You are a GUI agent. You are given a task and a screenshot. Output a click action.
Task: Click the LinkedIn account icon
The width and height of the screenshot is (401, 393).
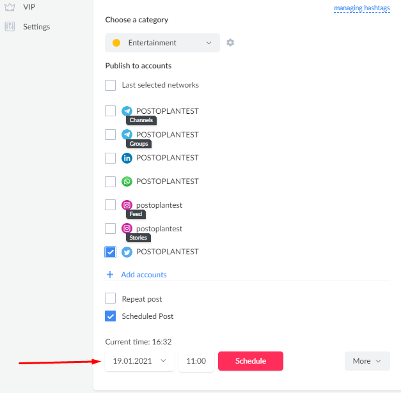pos(127,158)
